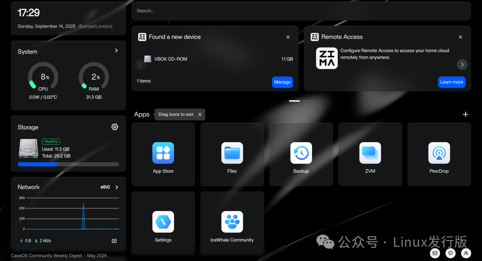Click the chat bubble icon bottom right
This screenshot has height=261, width=482.
coord(449,253)
